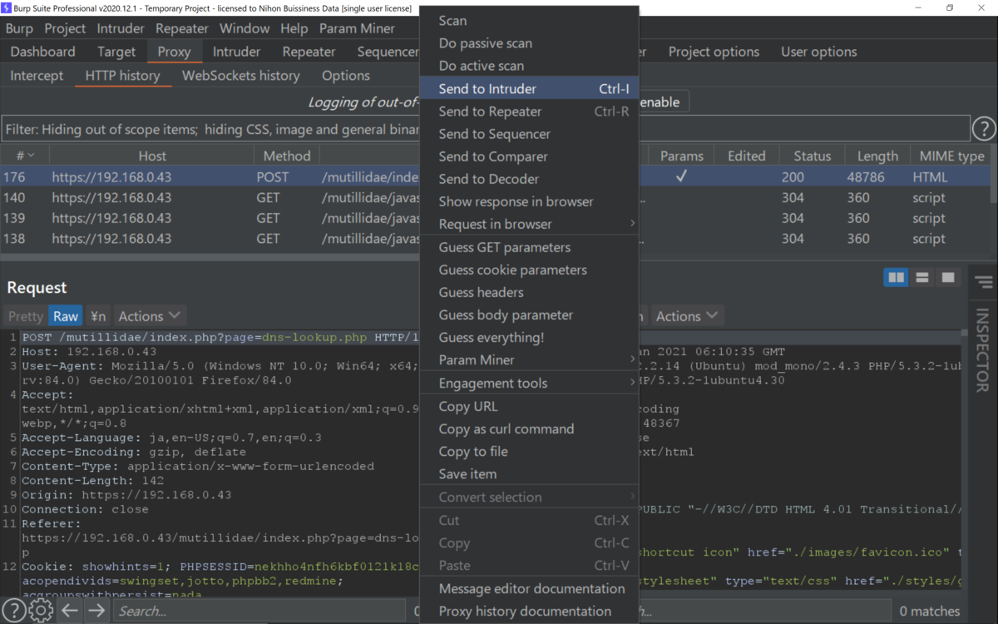This screenshot has height=624, width=998.
Task: Expand the Engagement tools submenu
Action: tap(529, 383)
